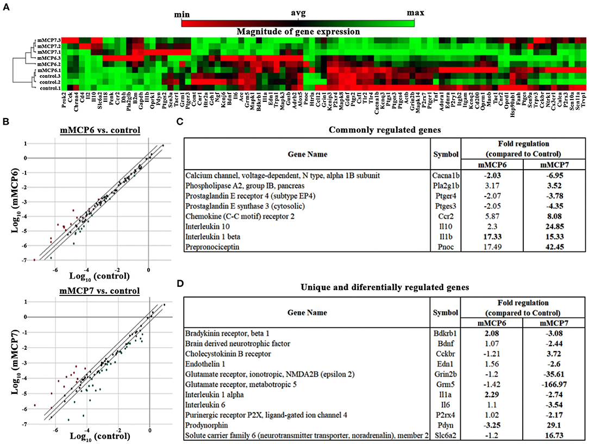Click Grin2b mMCP7 value -35.61

pyautogui.click(x=554, y=374)
